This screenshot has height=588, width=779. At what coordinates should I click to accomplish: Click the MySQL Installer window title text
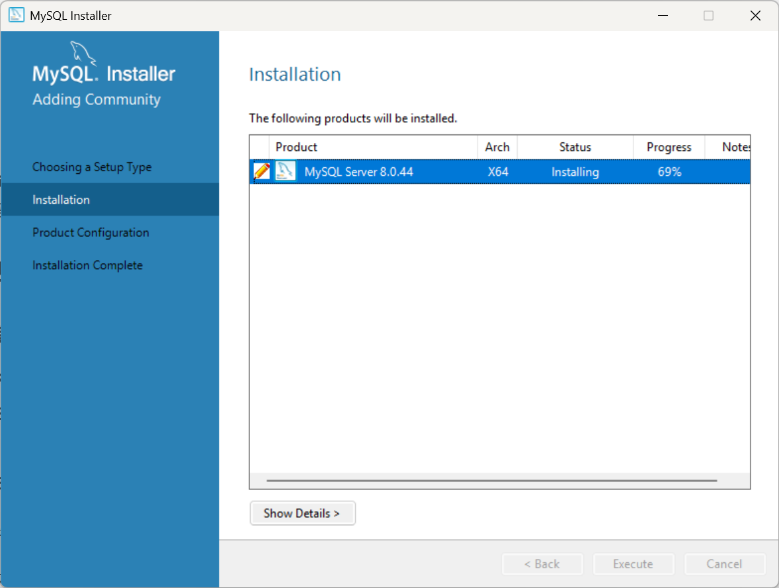(x=71, y=16)
